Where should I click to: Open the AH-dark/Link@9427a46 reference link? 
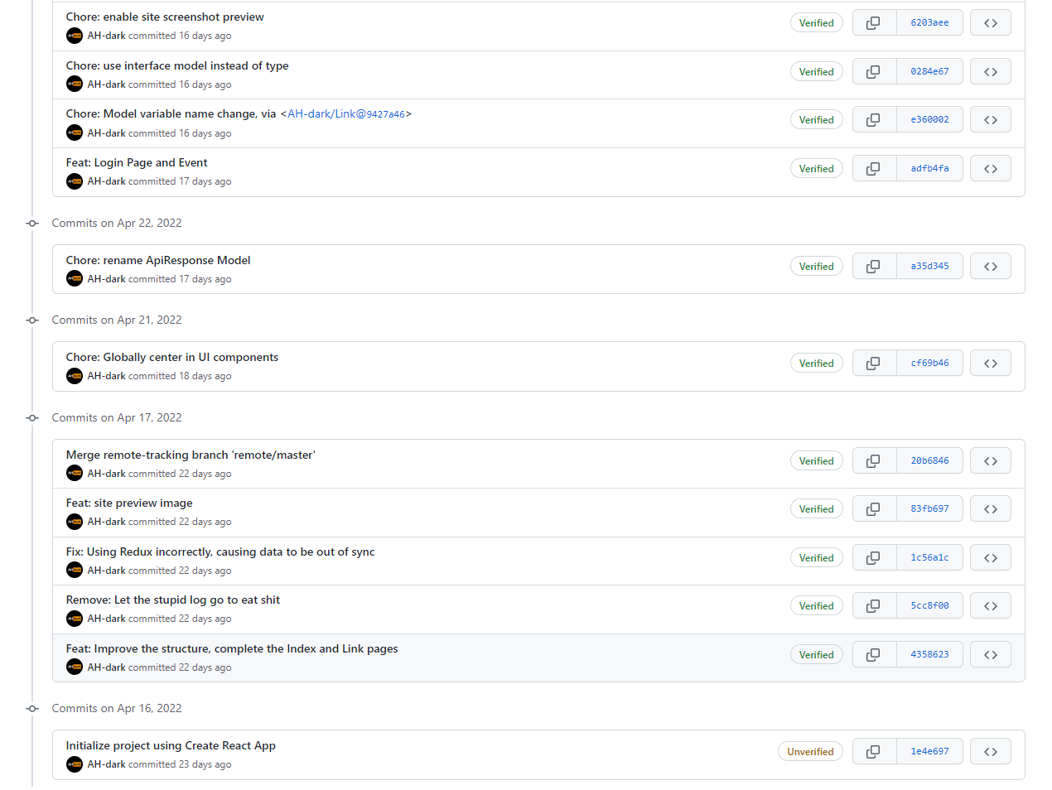pos(346,113)
